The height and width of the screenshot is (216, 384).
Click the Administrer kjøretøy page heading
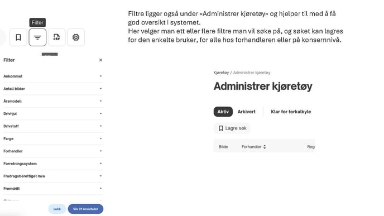[x=263, y=86]
